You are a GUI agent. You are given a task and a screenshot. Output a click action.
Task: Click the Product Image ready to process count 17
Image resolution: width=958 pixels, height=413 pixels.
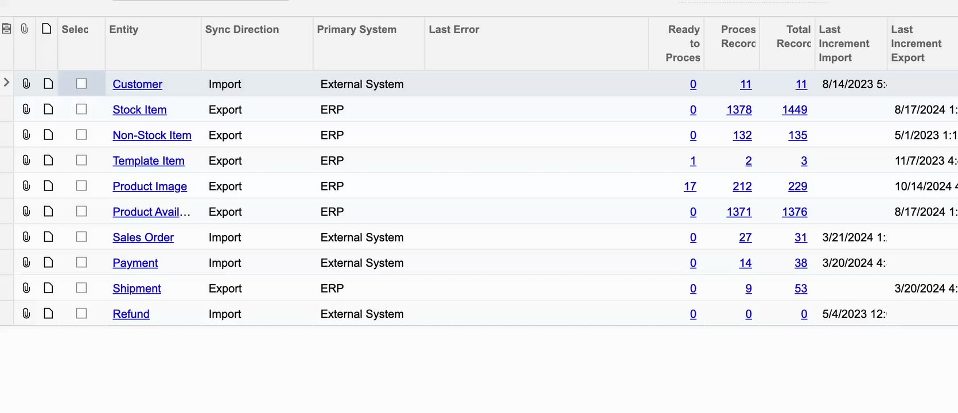pyautogui.click(x=690, y=186)
